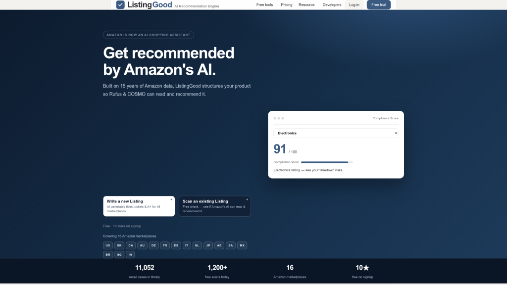507x285 pixels.
Task: Click 'Electronics listing — see your takedown risks' text
Action: point(308,170)
